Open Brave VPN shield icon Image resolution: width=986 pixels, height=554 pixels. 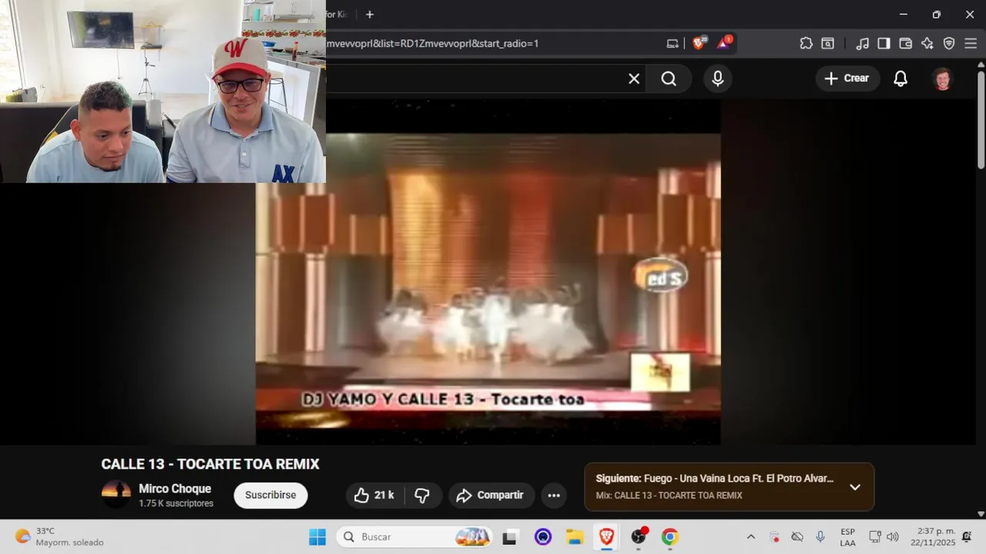pos(949,44)
